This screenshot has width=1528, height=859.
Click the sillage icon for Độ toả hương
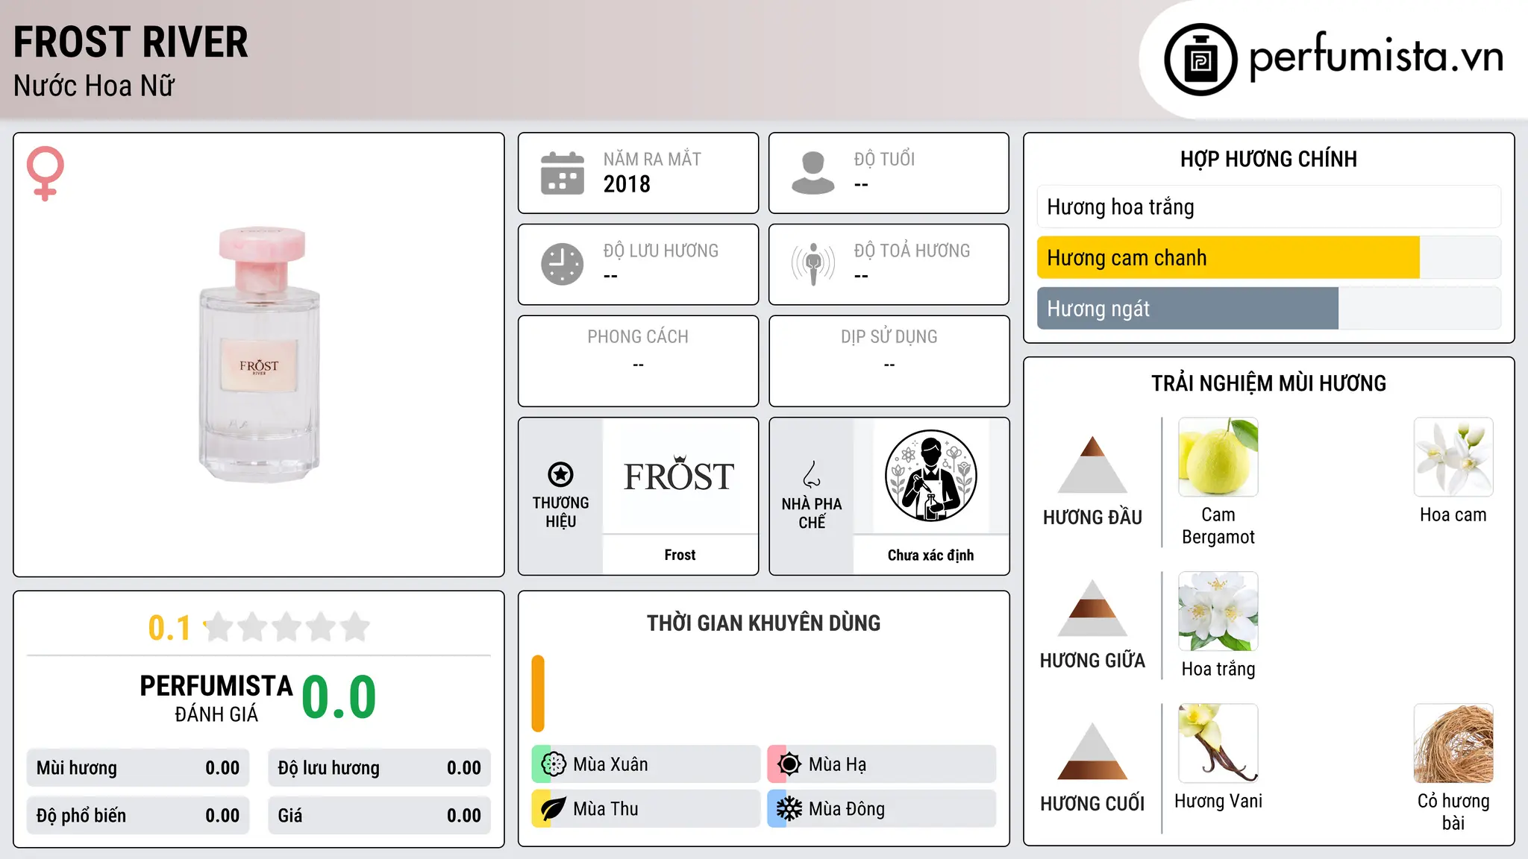812,264
